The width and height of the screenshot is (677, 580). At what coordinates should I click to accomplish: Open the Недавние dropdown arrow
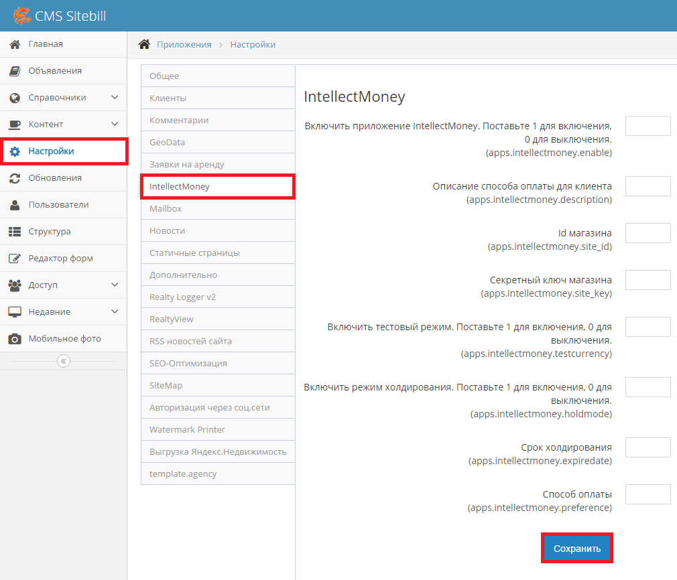coord(115,312)
